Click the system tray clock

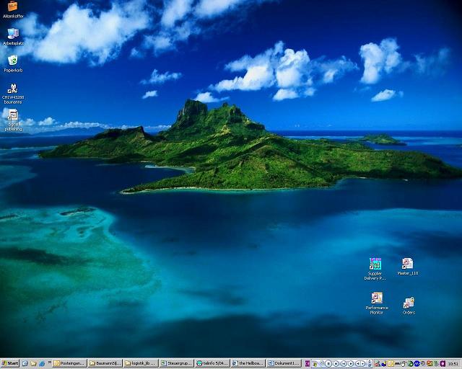coord(453,363)
